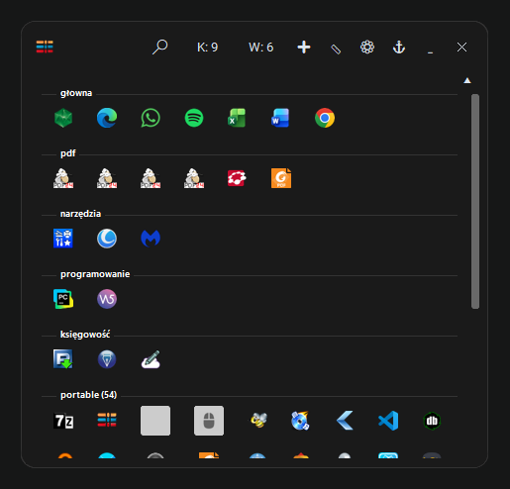The image size is (510, 489).
Task: Open the cloud with pencil icon
Action: coord(151,359)
